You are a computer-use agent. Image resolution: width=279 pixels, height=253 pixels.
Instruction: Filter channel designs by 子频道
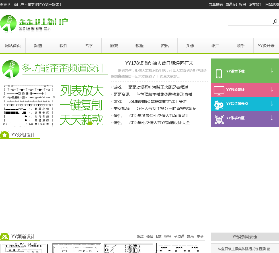[179, 236]
